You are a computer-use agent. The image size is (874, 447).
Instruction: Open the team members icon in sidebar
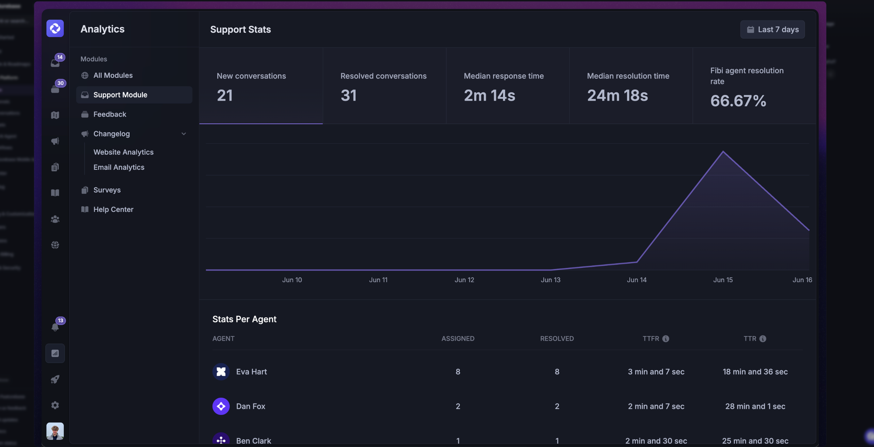[55, 219]
